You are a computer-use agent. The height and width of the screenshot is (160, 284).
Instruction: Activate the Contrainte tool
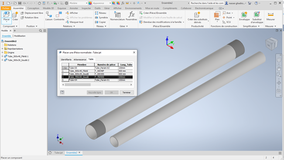click(59, 16)
